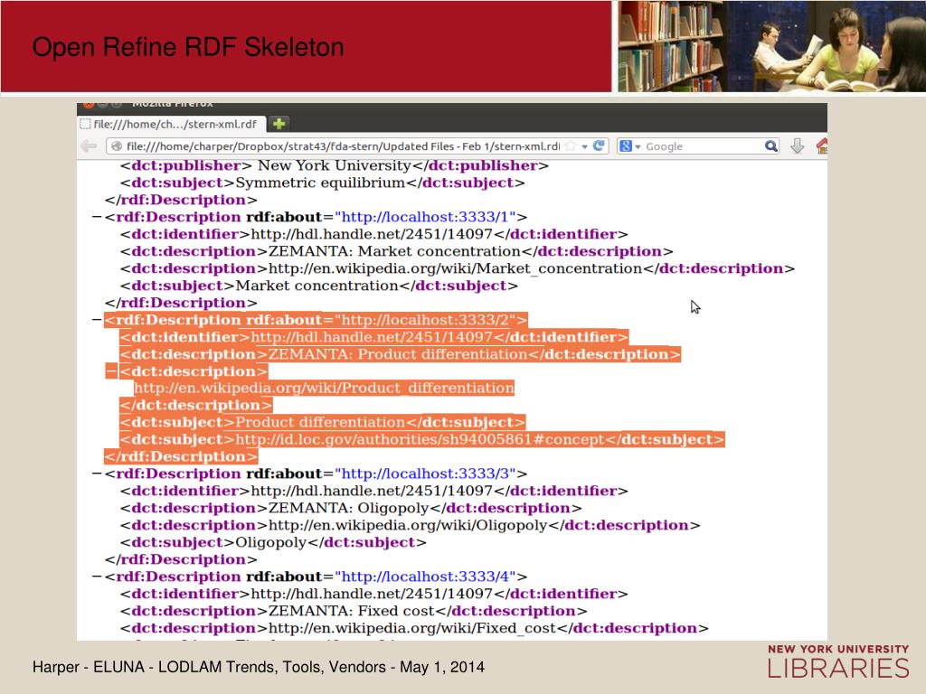Click the http://localhost:3333/3 attribute value
The height and width of the screenshot is (694, 926).
(x=425, y=474)
